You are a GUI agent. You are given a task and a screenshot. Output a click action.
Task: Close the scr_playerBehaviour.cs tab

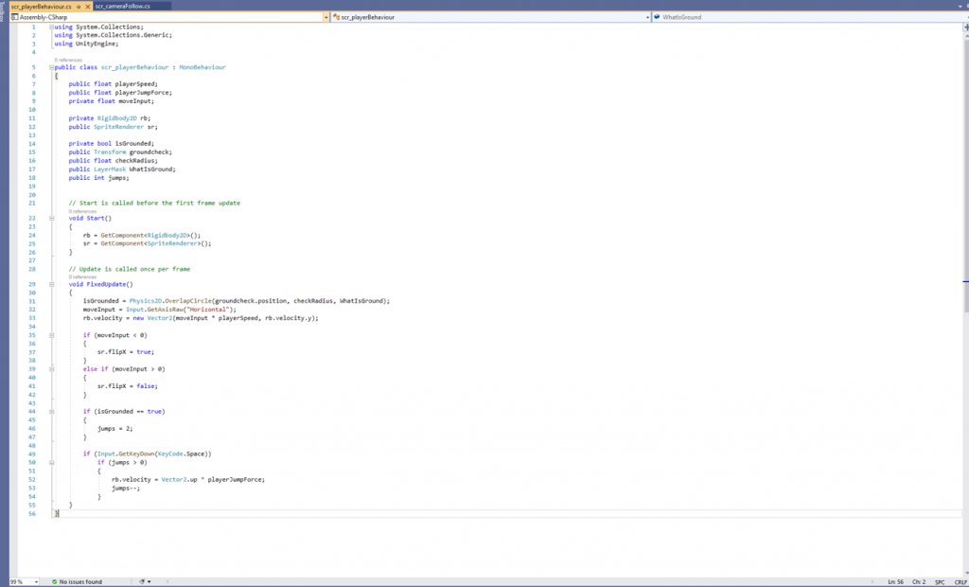coord(88,7)
